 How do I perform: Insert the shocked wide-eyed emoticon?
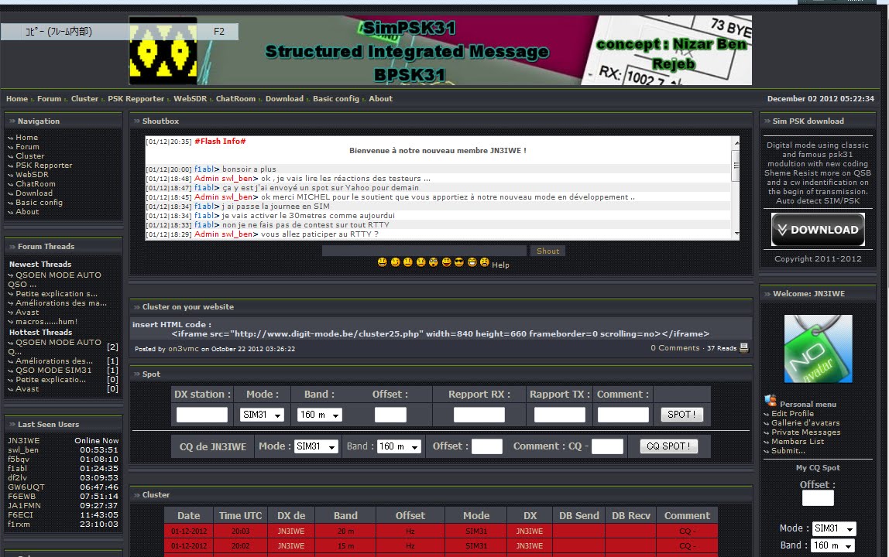[434, 261]
